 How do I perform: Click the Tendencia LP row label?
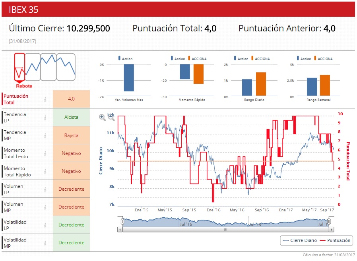[x=15, y=118]
